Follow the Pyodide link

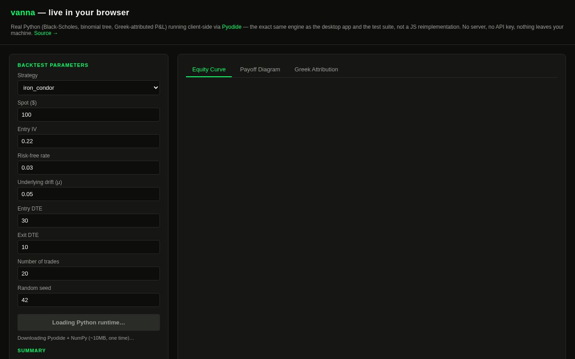[232, 27]
